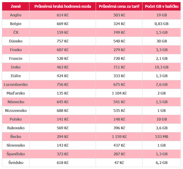
Task: Click Rakousko's 3,6 GB cell
Action: pyautogui.click(x=162, y=128)
